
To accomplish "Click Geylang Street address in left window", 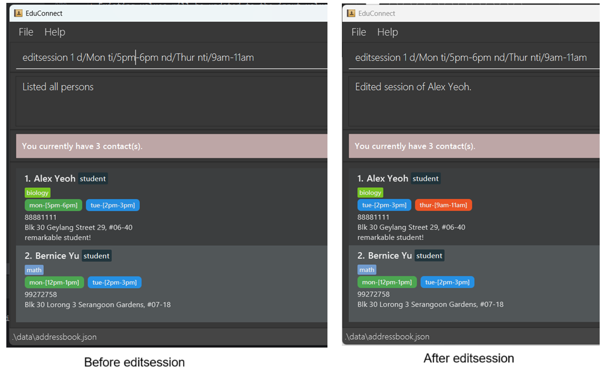I will (x=78, y=227).
